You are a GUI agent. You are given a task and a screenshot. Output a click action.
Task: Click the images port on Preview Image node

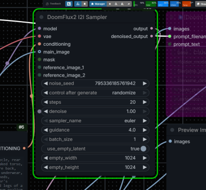pos(170,141)
